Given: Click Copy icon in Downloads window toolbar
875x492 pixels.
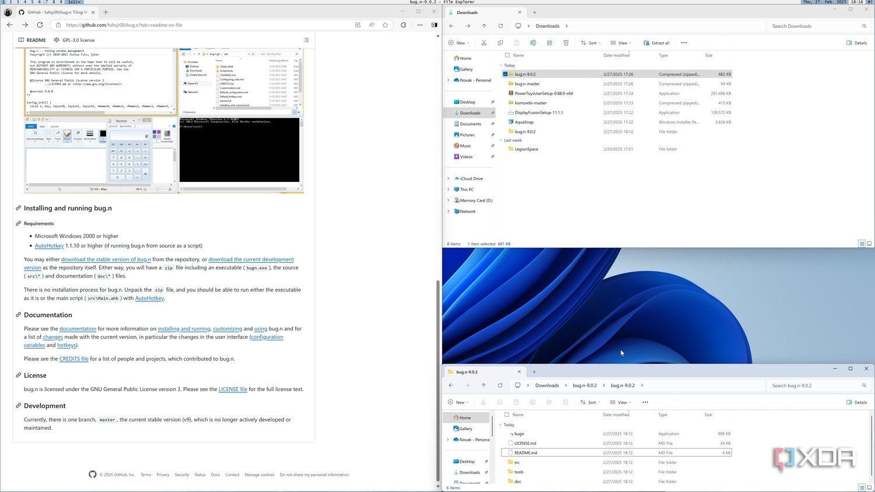Looking at the screenshot, I should pos(500,43).
